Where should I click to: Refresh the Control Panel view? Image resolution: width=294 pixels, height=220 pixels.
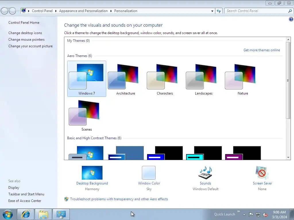click(219, 11)
